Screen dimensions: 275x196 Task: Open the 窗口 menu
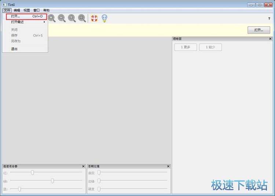click(x=36, y=10)
